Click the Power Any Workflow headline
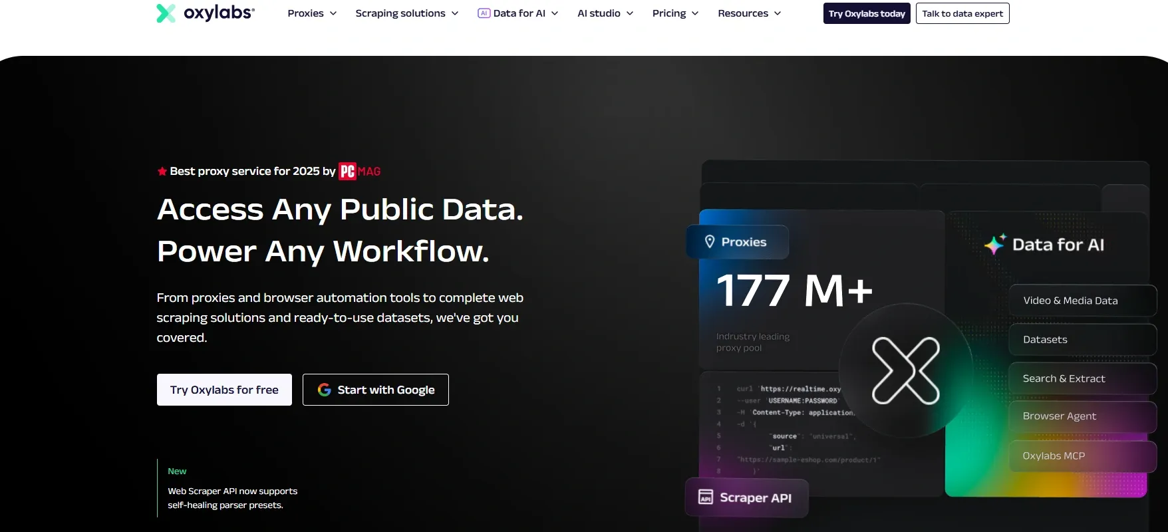Viewport: 1168px width, 532px height. tap(323, 251)
